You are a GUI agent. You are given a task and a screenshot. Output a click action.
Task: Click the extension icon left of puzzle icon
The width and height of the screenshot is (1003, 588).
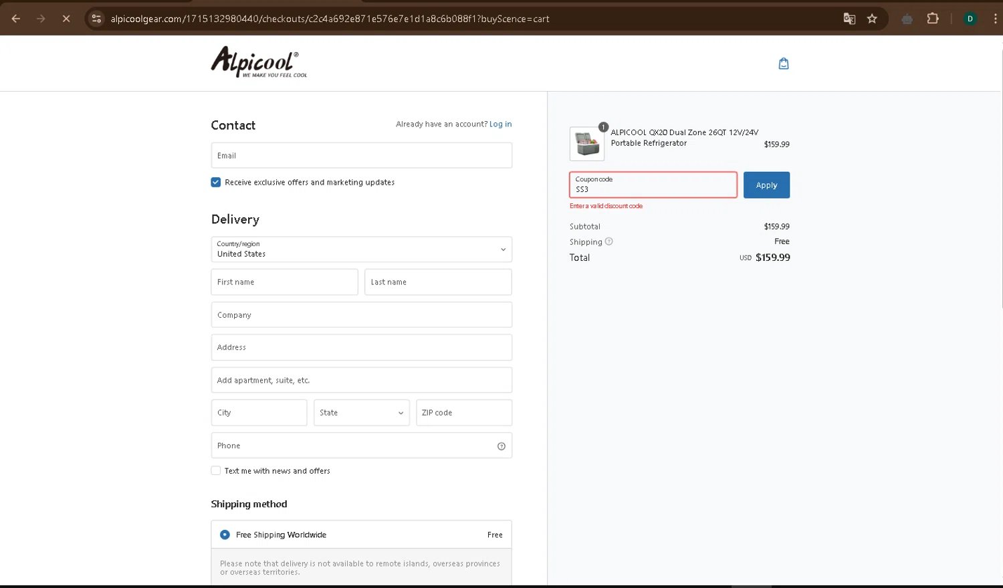907,19
